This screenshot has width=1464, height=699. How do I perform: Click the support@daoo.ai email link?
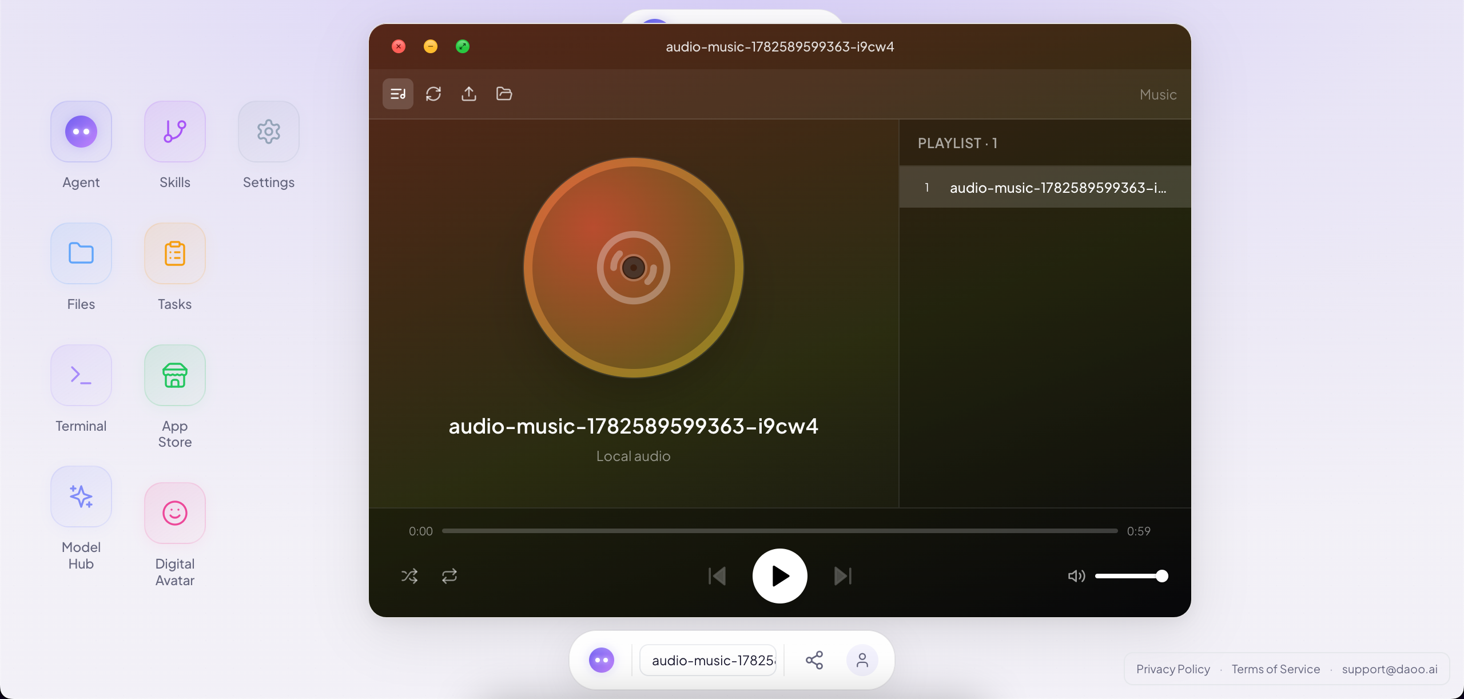click(x=1390, y=669)
